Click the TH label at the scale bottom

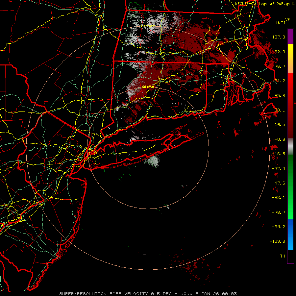[x=283, y=256]
